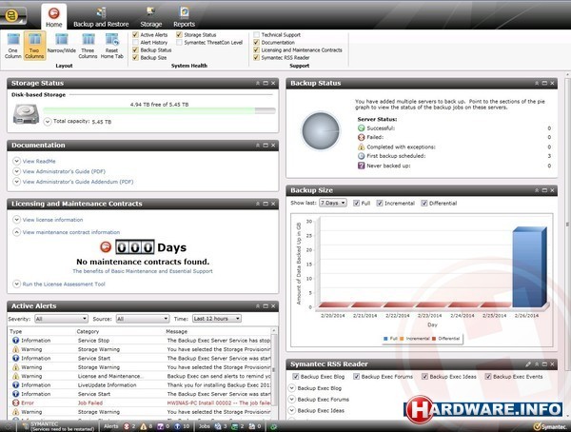This screenshot has height=432, width=571.
Task: Enable Technical Support checkbox
Action: pos(256,34)
